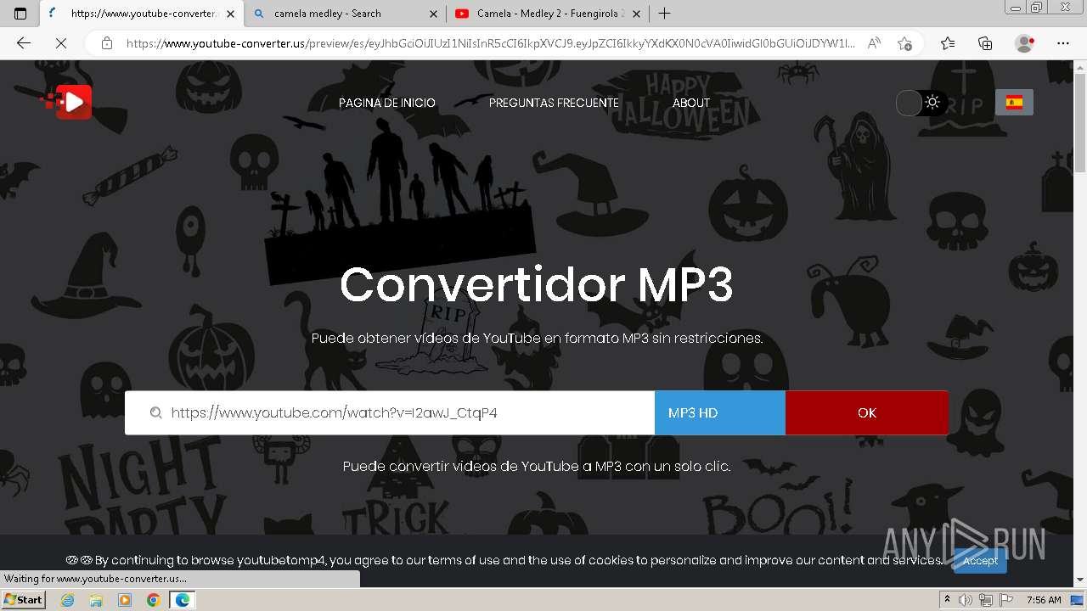
Task: Close the youtube-converter tab
Action: (230, 14)
